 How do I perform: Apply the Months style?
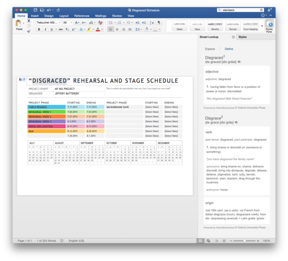(x=215, y=26)
